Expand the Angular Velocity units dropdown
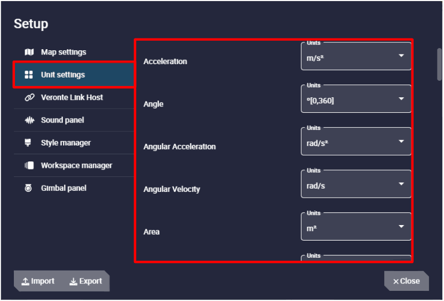 pos(356,184)
